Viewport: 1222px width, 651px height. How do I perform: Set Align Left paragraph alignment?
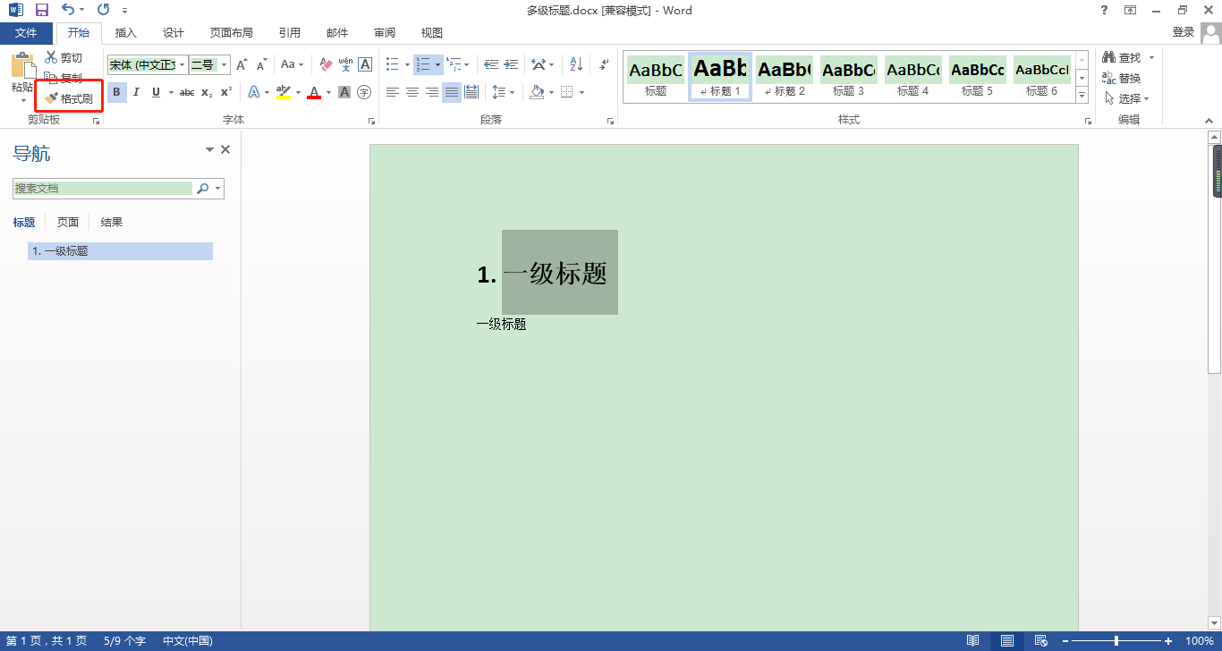coord(393,92)
